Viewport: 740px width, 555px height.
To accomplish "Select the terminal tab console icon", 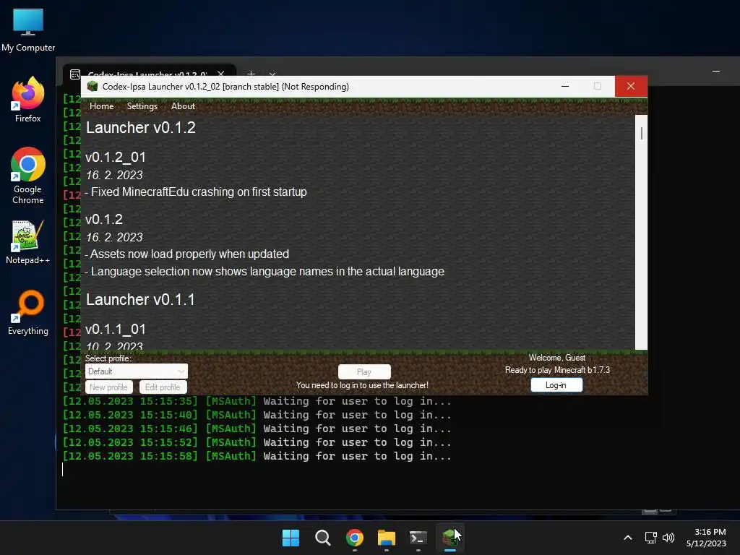I will (x=75, y=74).
